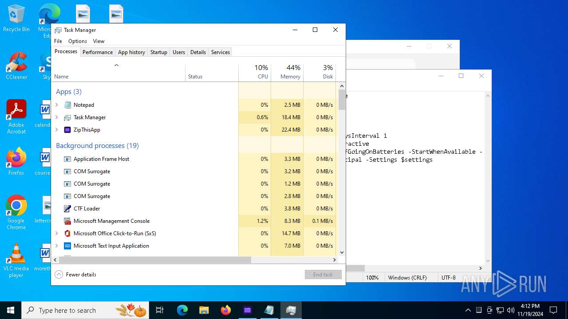
Task: Select the Apps (3) group heading
Action: tap(69, 92)
